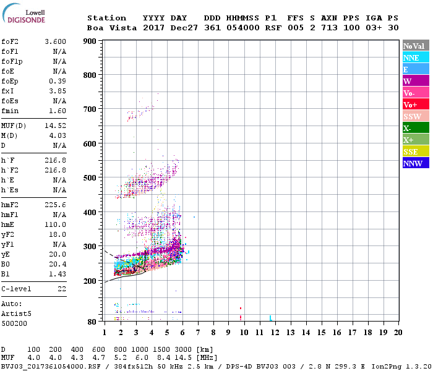Click the C-level value 22
433x371 pixels.
[61, 289]
